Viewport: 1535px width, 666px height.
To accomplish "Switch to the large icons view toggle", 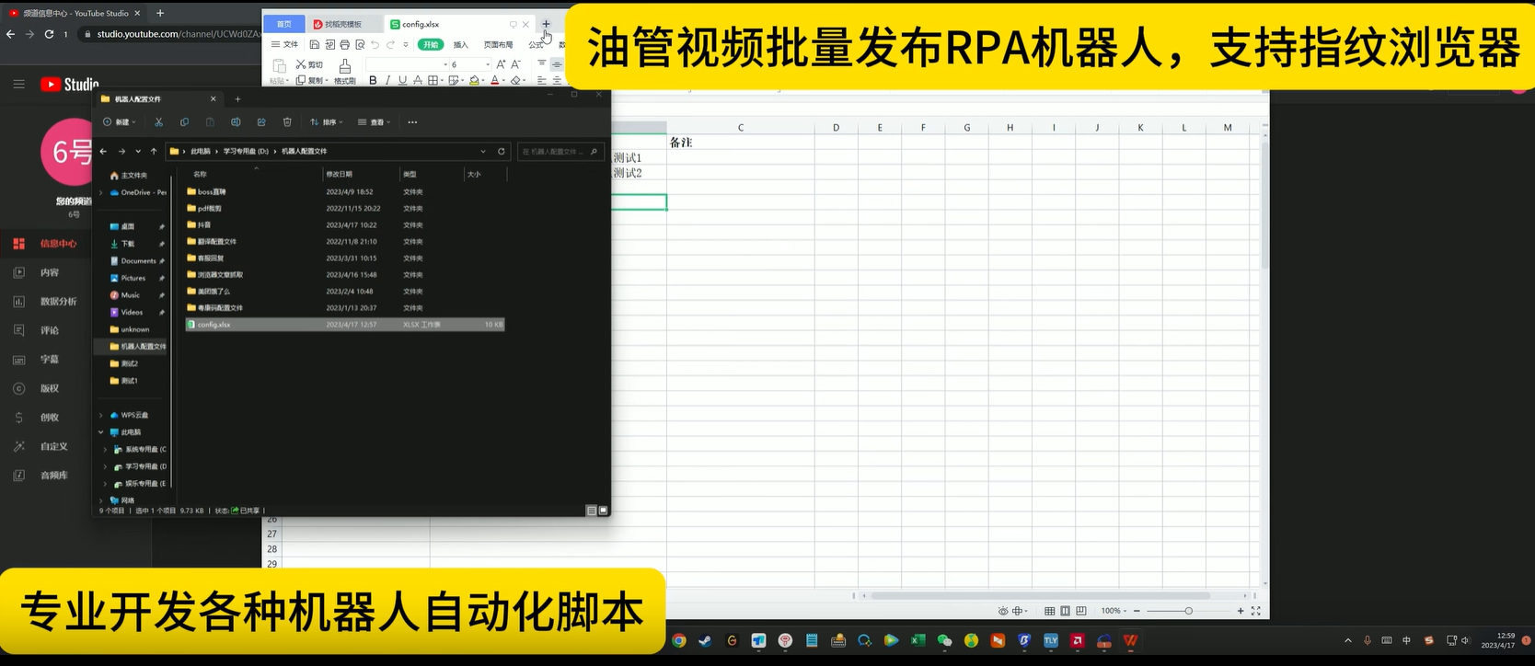I will tap(604, 511).
